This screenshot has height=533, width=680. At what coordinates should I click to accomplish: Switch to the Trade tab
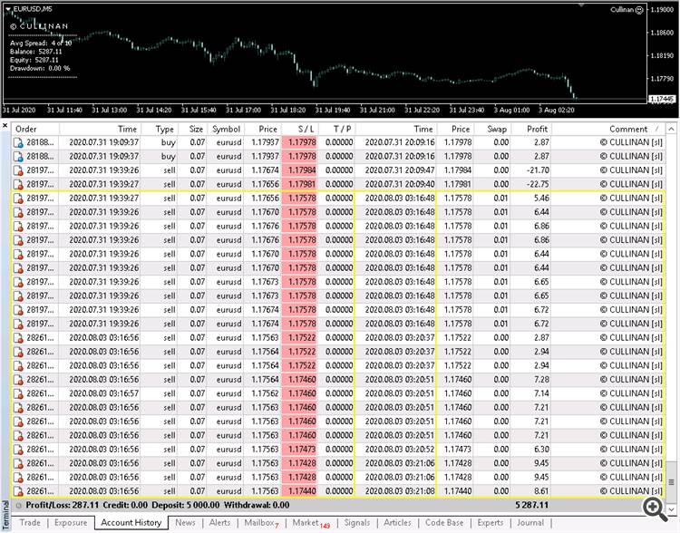[30, 523]
